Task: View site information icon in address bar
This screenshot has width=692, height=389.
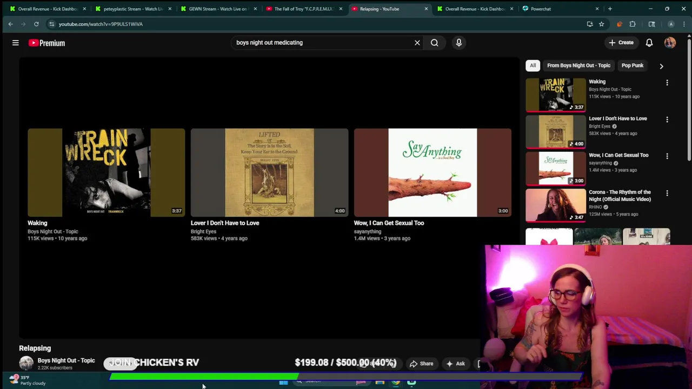Action: [51, 24]
